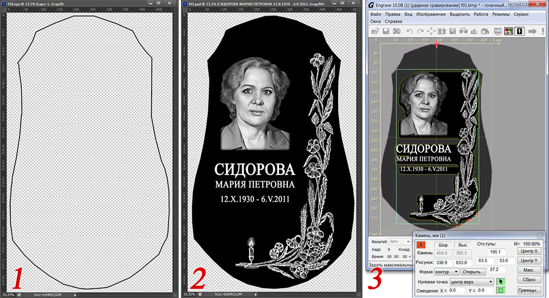Viewport: 549px width, 298px height.
Task: Click the open file icon in Engrave toolbar
Action: tap(376, 31)
